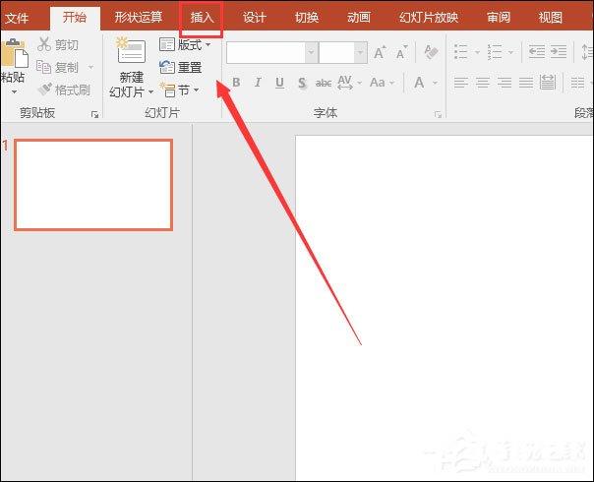Screen dimensions: 594x482
Task: Expand the font name dropdown arrow
Action: pos(312,52)
